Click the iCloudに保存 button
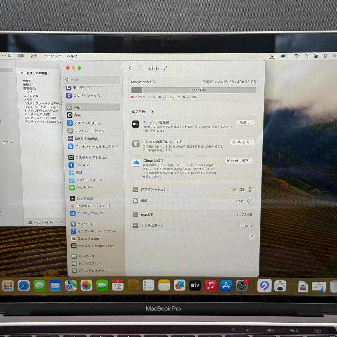This screenshot has width=337, height=337. 239,161
